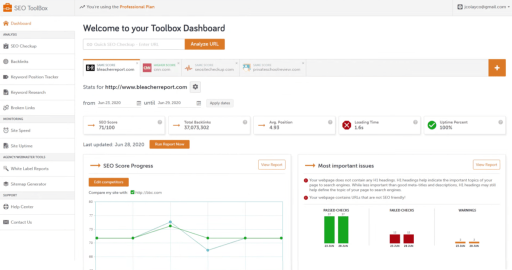The width and height of the screenshot is (512, 270).
Task: Click the URLs not SEO friendly issue
Action: (357, 197)
